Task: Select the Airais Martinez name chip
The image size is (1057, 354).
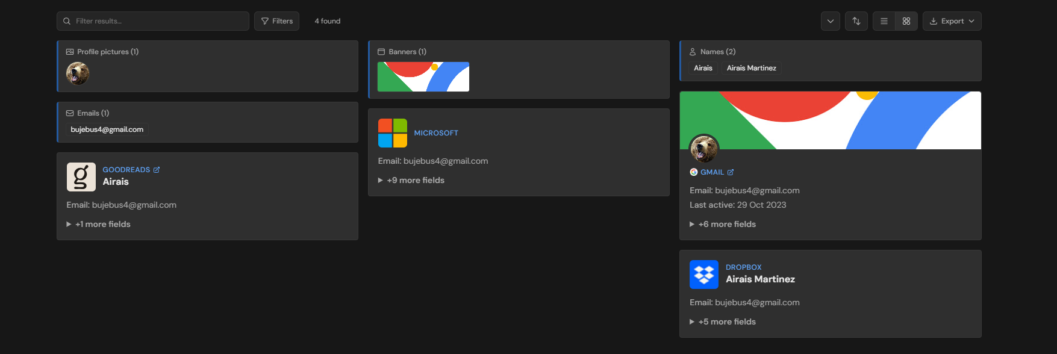Action: click(x=752, y=68)
